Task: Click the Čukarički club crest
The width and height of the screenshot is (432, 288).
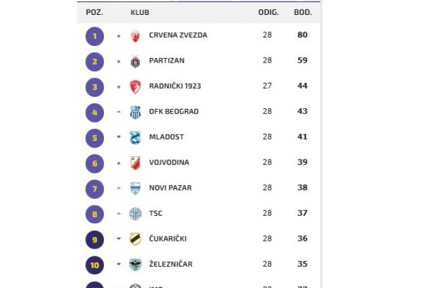Action: tap(136, 239)
